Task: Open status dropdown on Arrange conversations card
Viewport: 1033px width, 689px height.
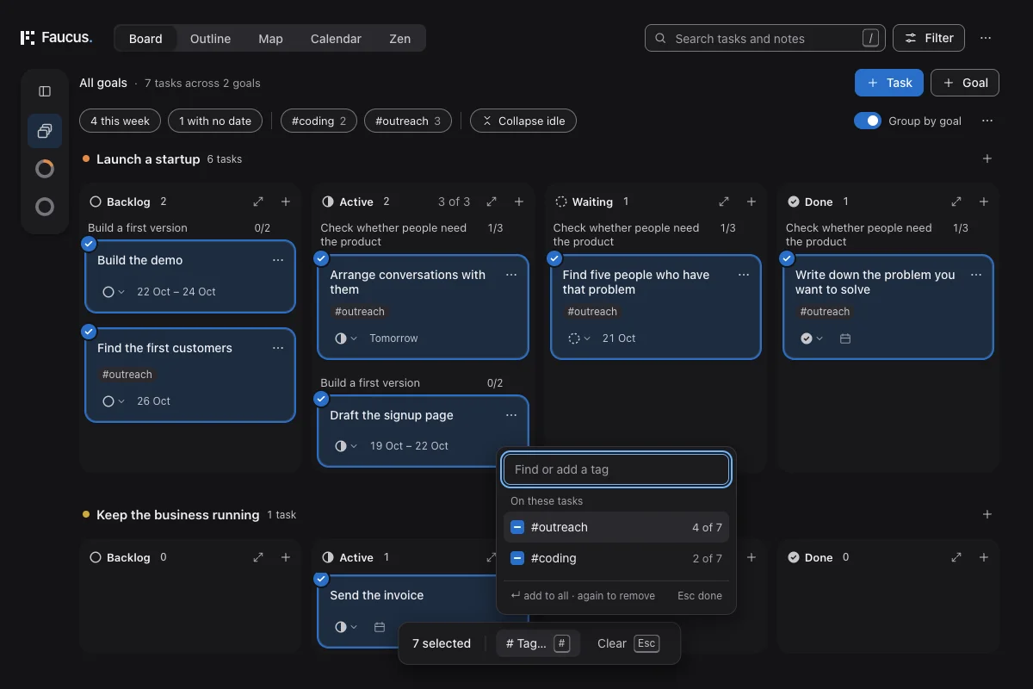Action: tap(346, 338)
